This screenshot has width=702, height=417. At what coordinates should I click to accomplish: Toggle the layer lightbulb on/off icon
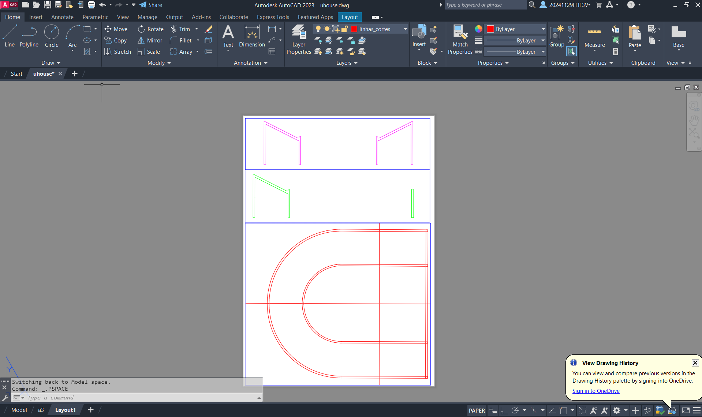[318, 29]
